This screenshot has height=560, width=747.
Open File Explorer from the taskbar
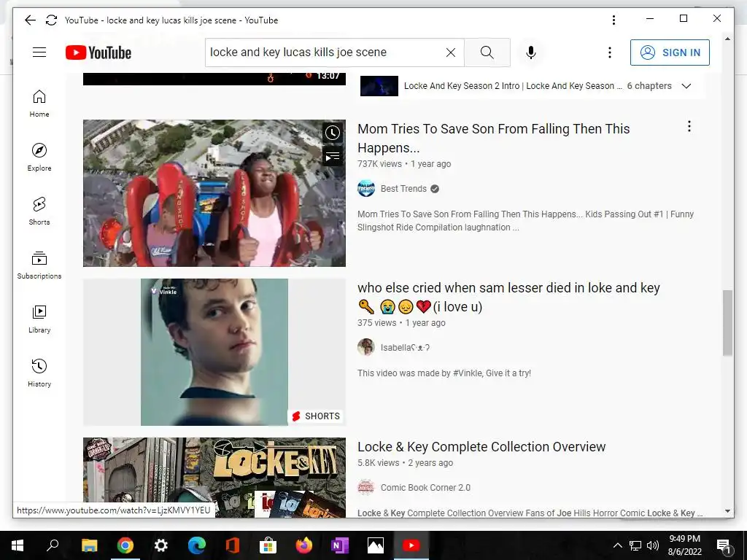click(90, 545)
